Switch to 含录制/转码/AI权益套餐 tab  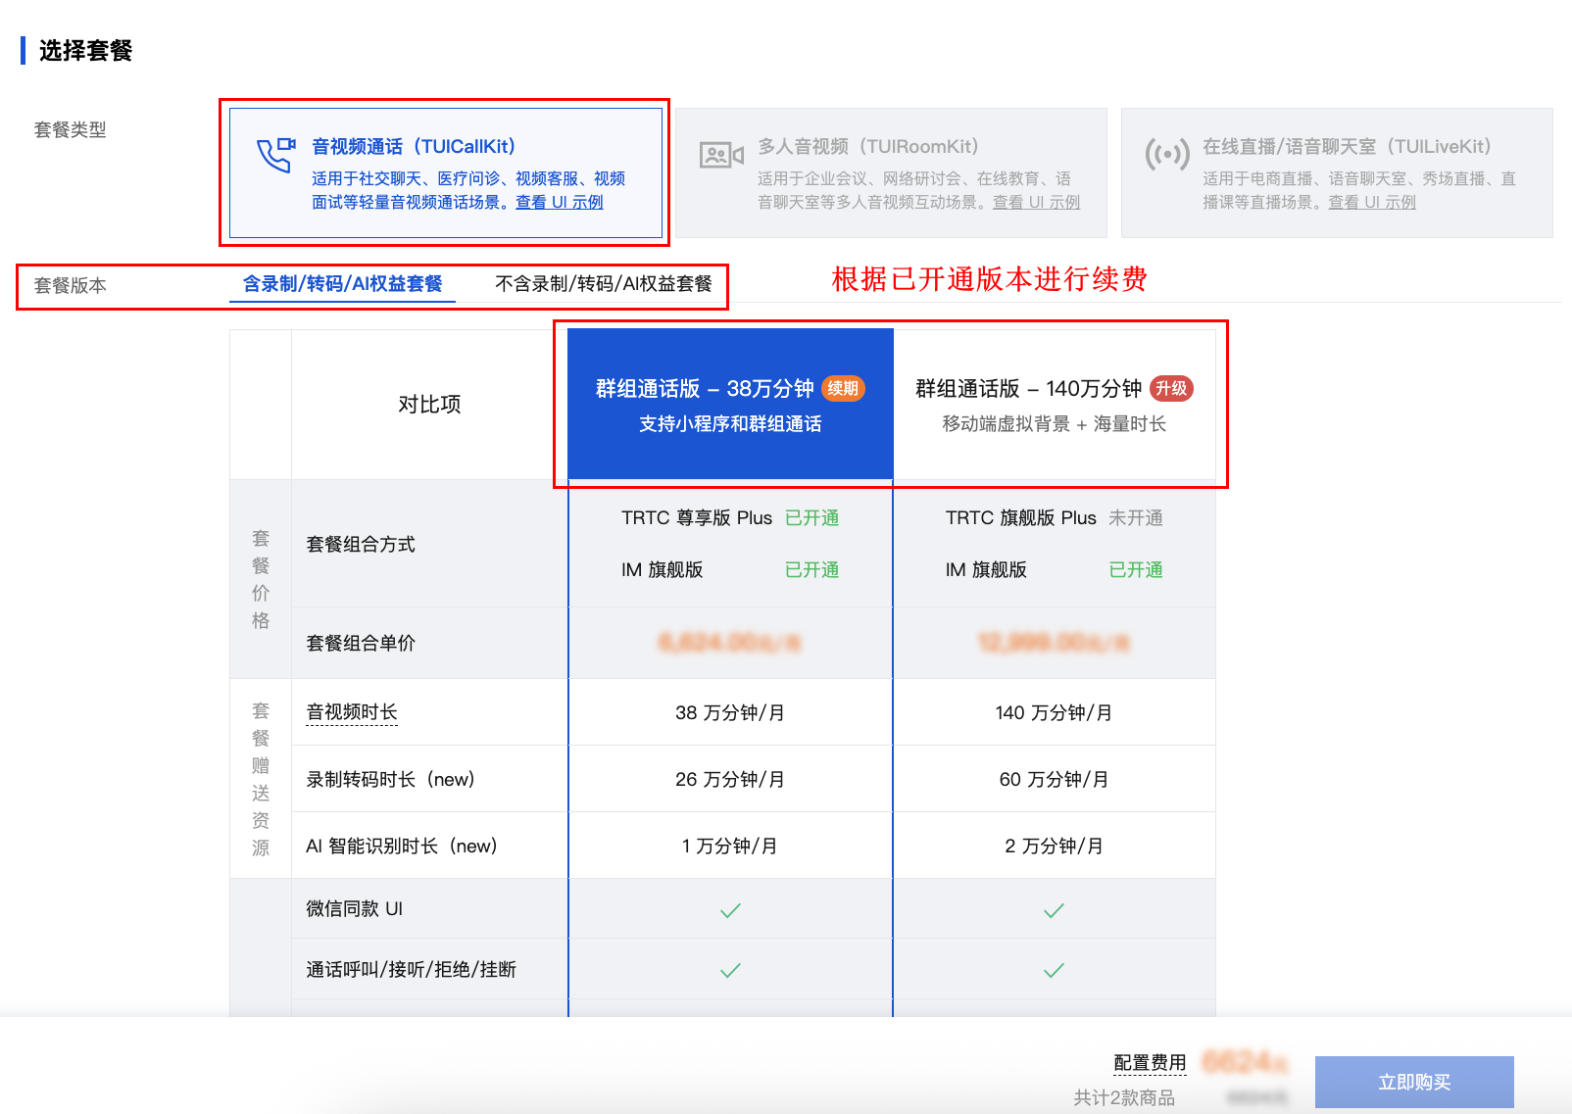point(343,284)
